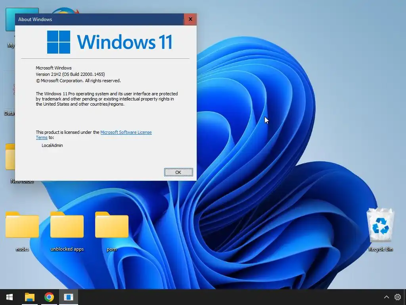Open the taskbar settings gear
This screenshot has height=305, width=406.
397,297
